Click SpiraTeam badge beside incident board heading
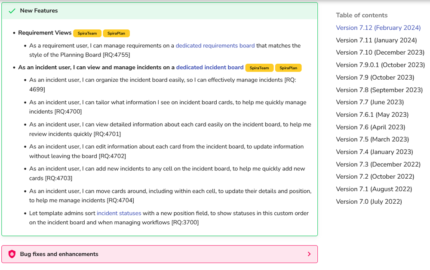 click(x=259, y=68)
